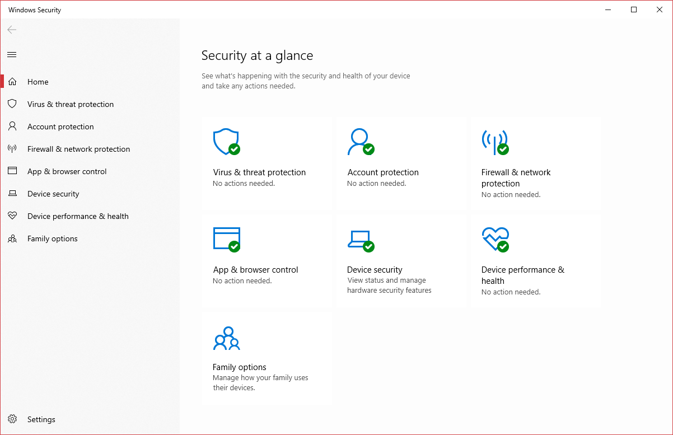The height and width of the screenshot is (435, 673).
Task: Open the Device performance & health card title
Action: click(523, 275)
